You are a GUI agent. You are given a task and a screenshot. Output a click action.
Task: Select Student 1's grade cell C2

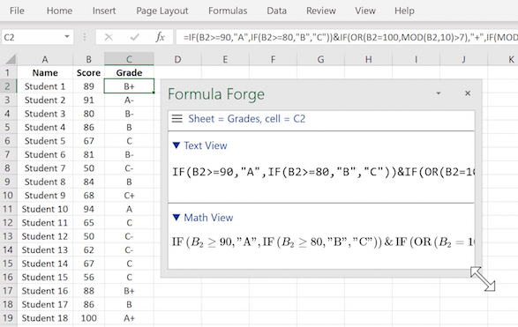pos(129,86)
